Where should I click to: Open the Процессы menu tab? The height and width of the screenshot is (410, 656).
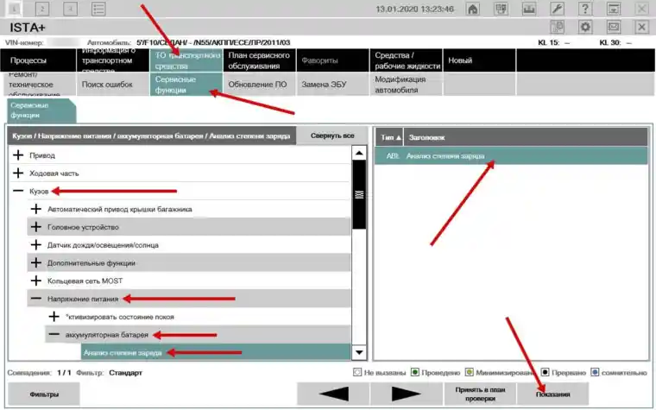(39, 60)
